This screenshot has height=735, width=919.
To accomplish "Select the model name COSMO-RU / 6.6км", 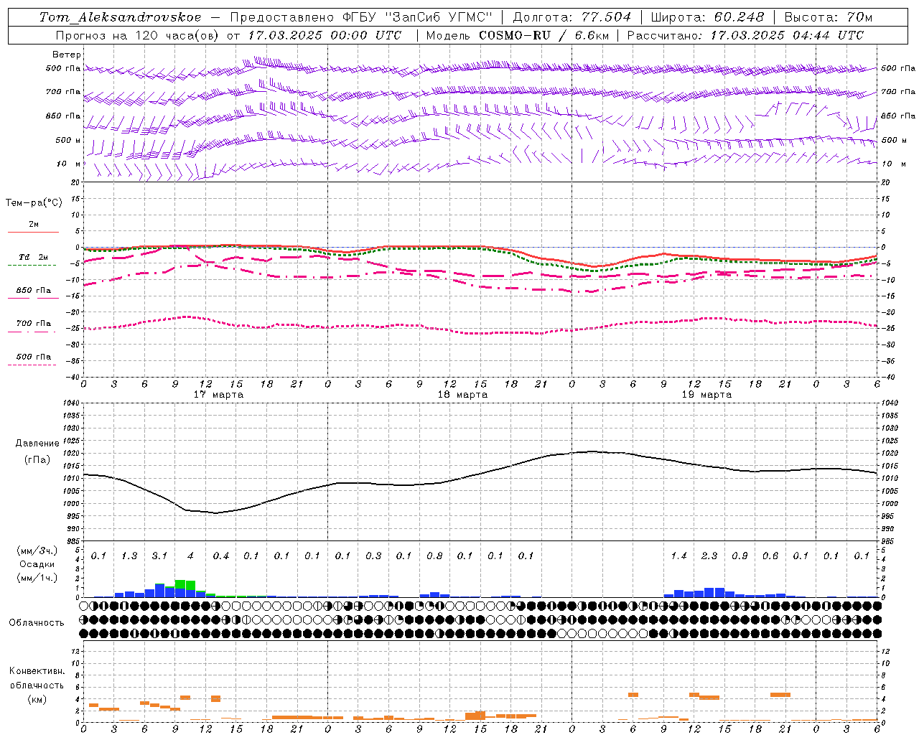I will (544, 35).
